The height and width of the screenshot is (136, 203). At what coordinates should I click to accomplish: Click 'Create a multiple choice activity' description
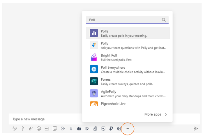[133, 72]
